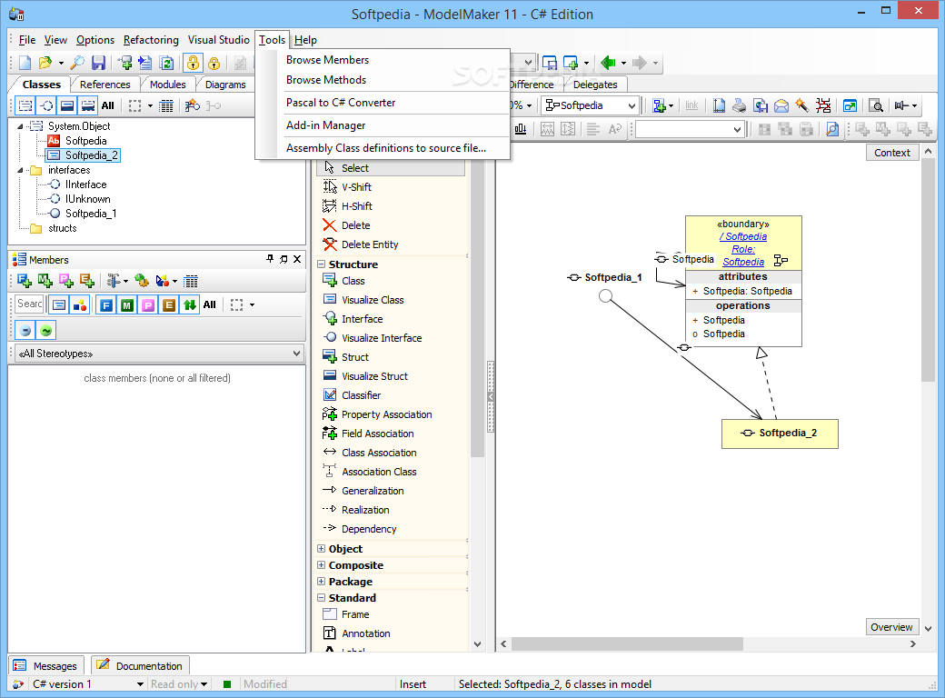Click Browse Members in Tools menu

[327, 60]
